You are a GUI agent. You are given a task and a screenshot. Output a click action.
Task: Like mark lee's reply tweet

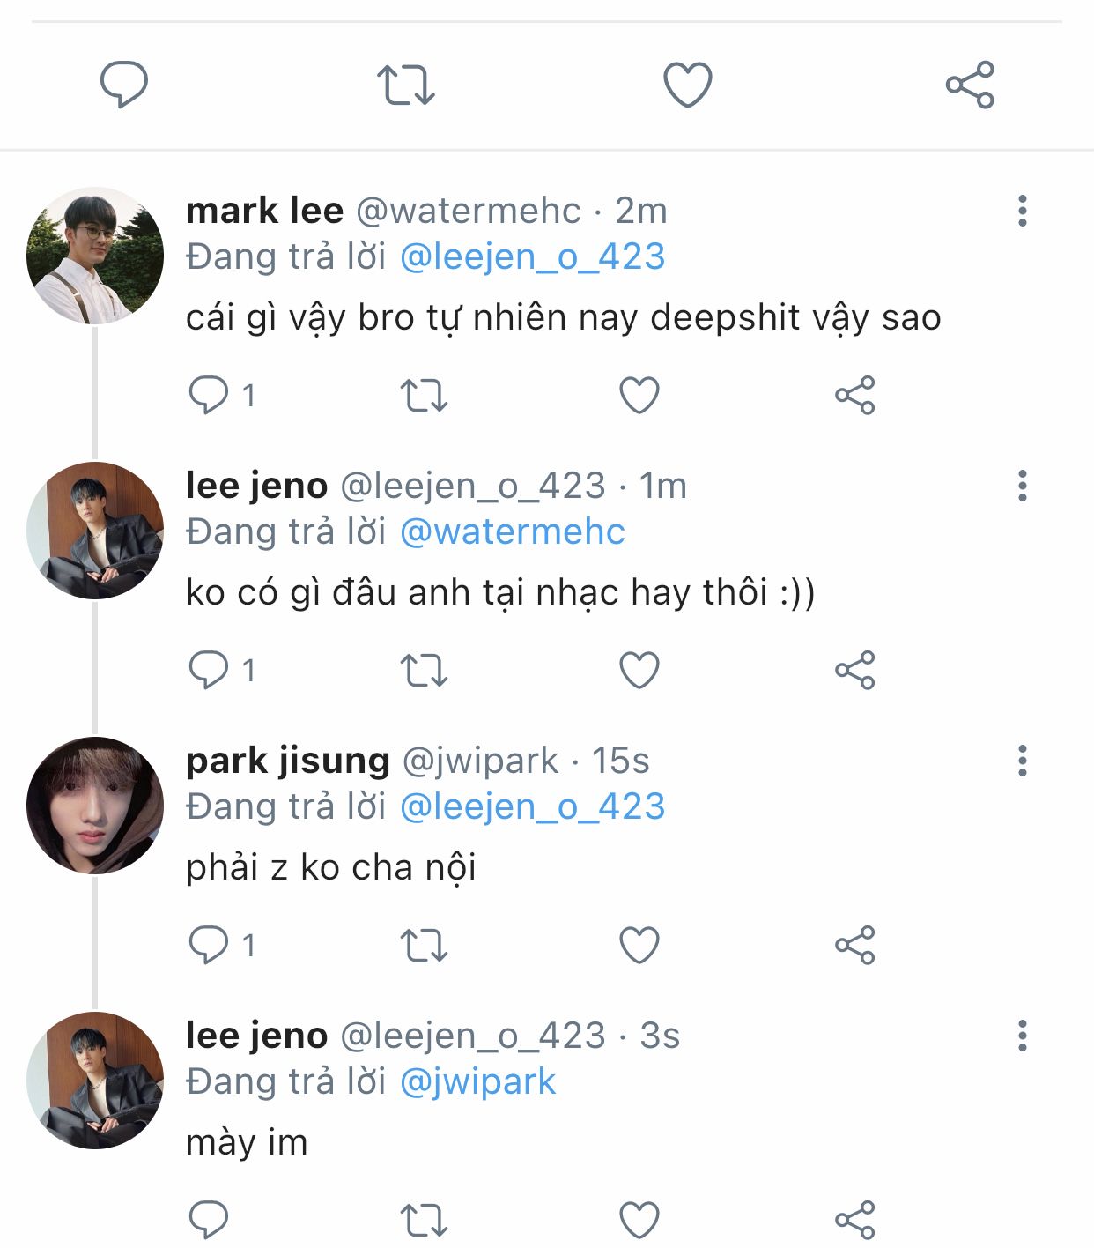639,395
